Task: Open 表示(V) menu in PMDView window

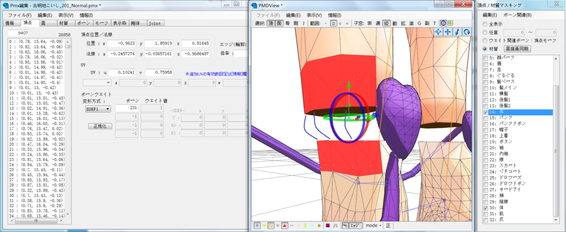Action: (314, 15)
